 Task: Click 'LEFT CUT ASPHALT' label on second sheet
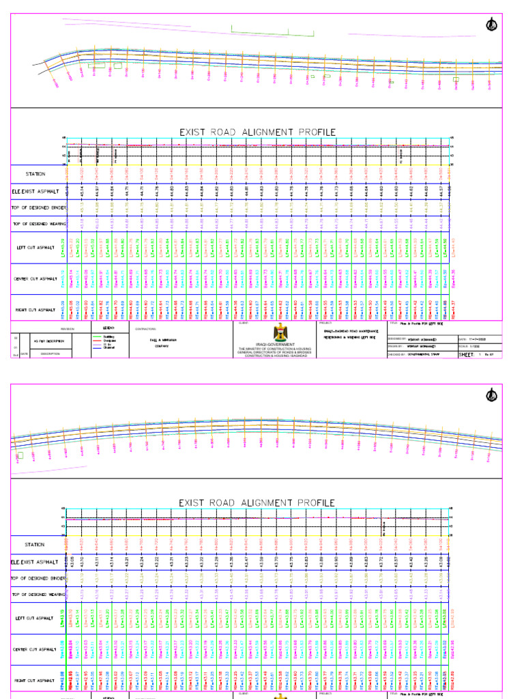coord(34,618)
